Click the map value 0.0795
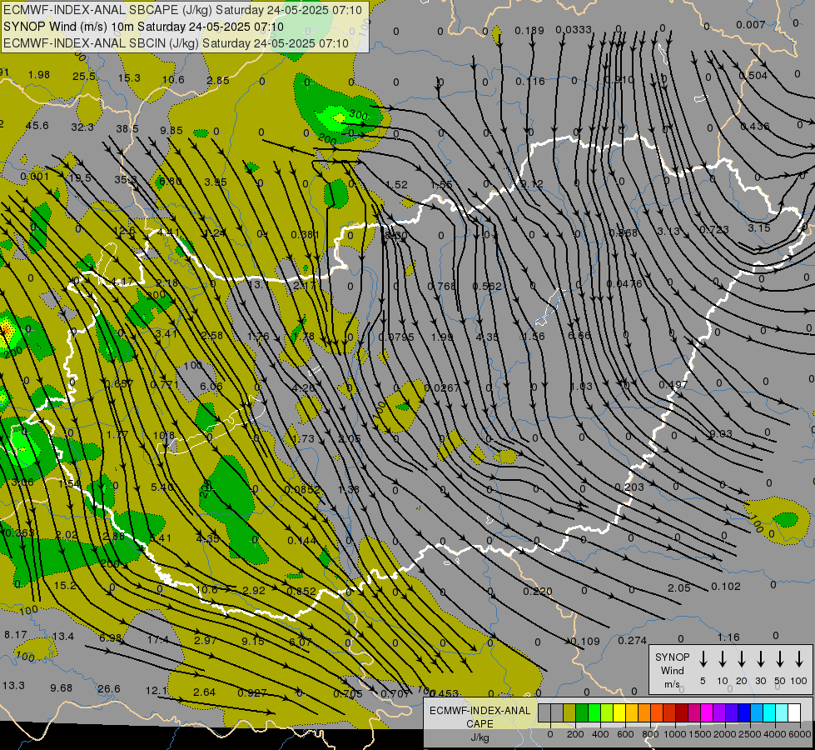This screenshot has height=750, width=815. click(x=396, y=337)
